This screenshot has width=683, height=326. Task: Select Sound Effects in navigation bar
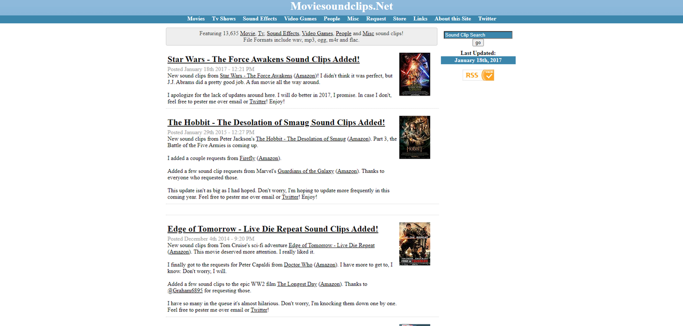[x=260, y=19]
